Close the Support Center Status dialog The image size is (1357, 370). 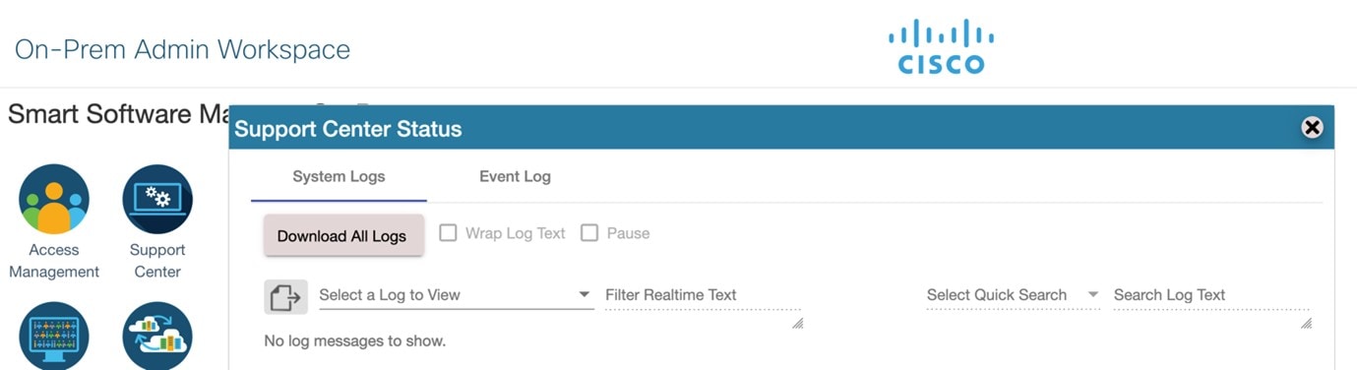1312,127
